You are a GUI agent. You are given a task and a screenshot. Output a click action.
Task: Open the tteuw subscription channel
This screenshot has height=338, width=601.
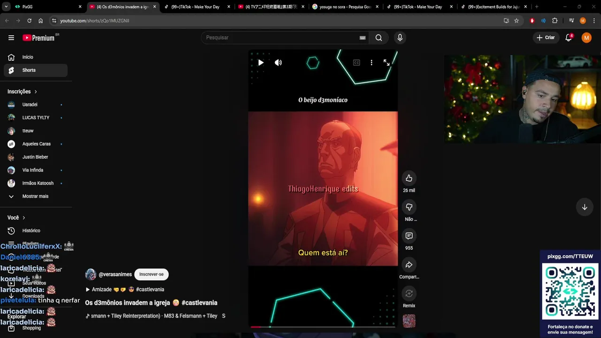click(36, 131)
